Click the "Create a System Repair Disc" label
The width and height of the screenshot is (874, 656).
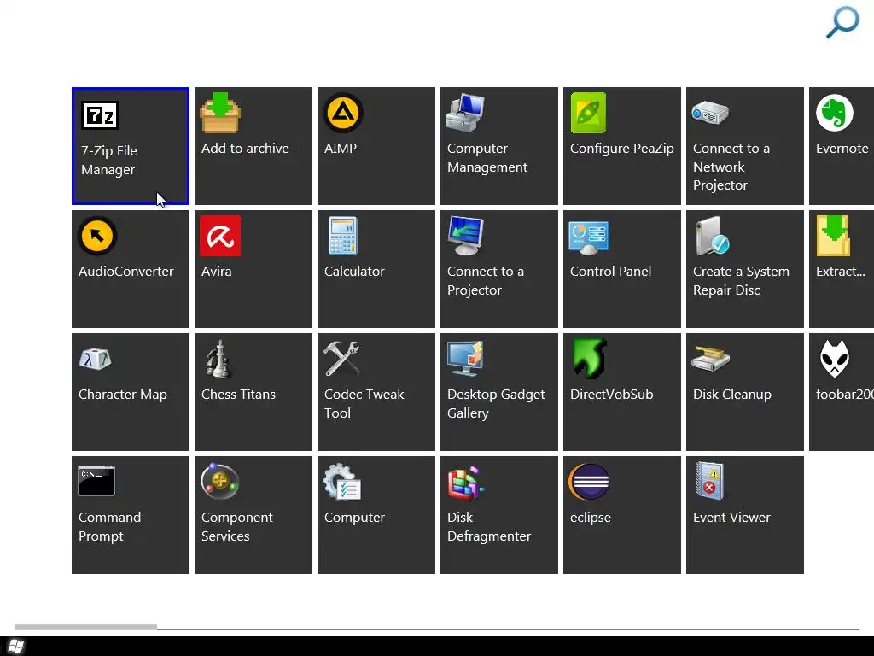[741, 280]
